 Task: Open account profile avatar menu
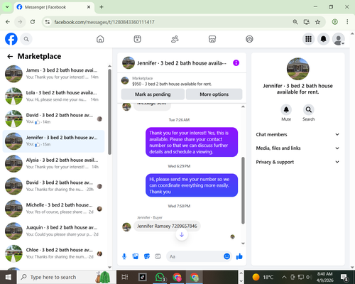coord(339,39)
